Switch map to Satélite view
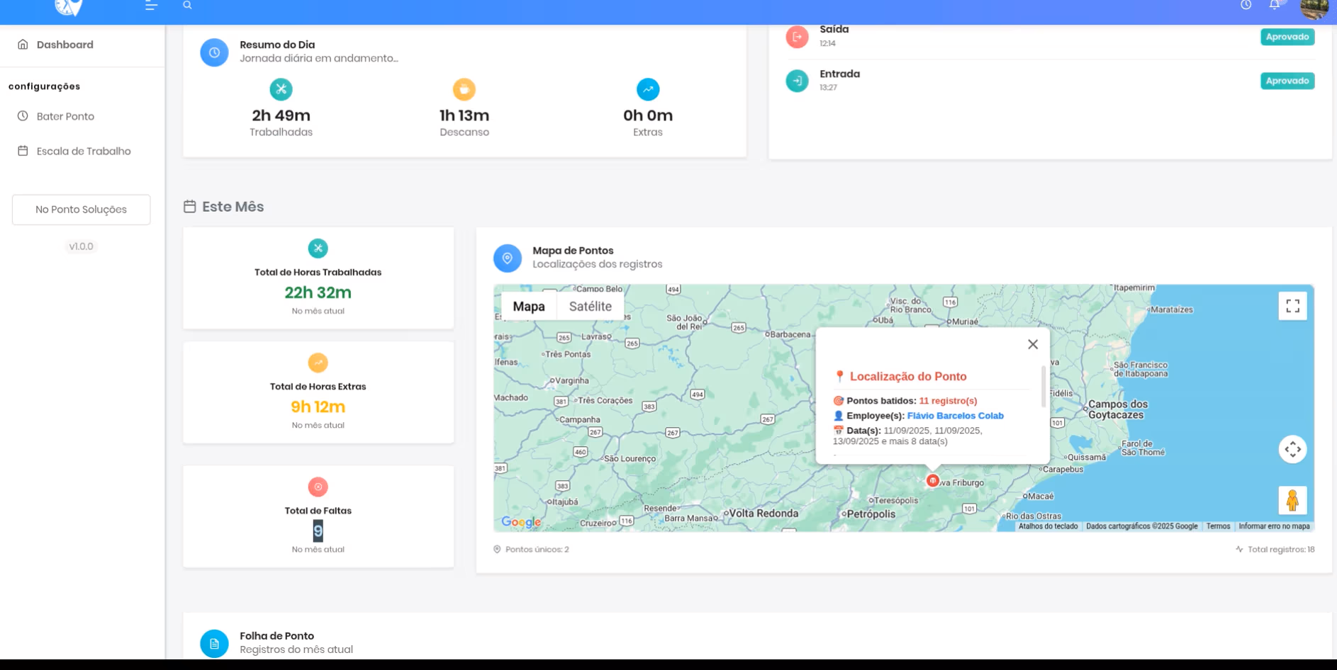Viewport: 1337px width, 670px height. coord(591,307)
